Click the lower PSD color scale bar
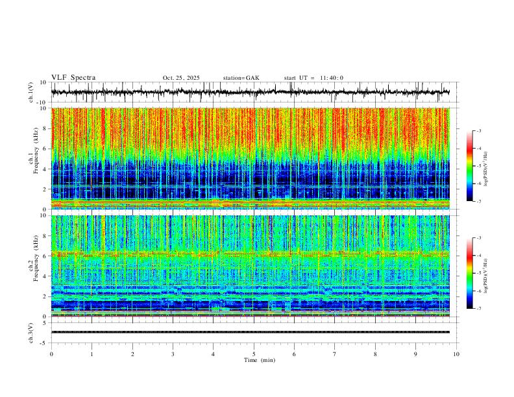Screen dimensions: 514x397 click(x=470, y=273)
